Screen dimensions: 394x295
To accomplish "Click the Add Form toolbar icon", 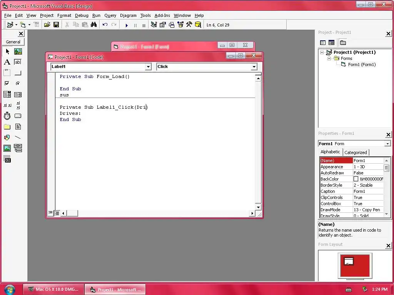I will click(23, 25).
